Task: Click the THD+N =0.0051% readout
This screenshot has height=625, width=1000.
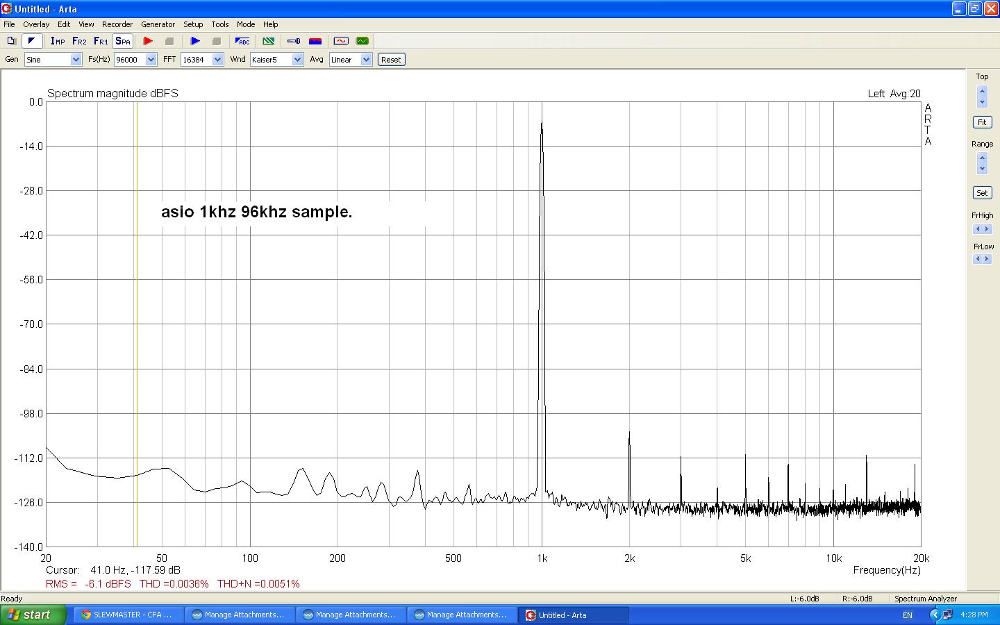Action: click(x=258, y=584)
